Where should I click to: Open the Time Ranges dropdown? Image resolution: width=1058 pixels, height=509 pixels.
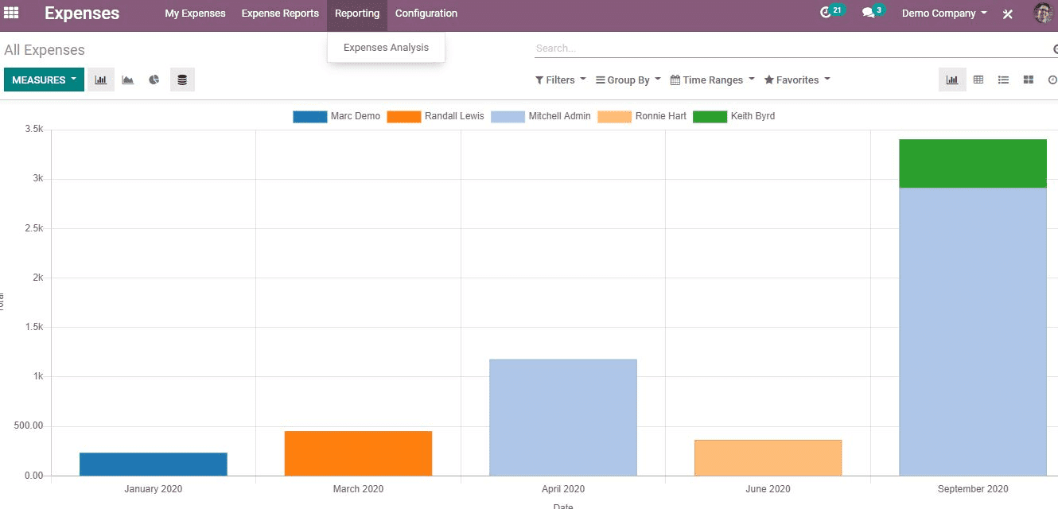713,80
